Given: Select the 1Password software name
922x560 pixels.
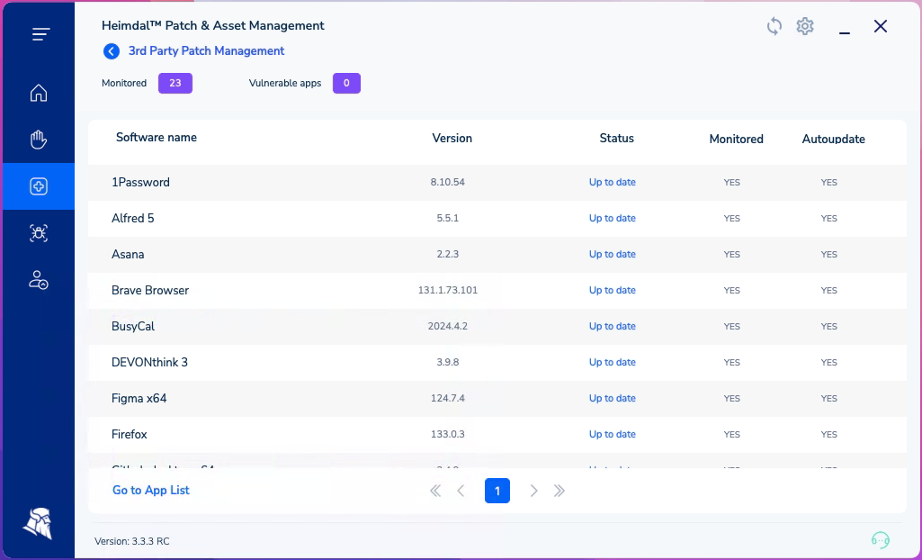Looking at the screenshot, I should pyautogui.click(x=140, y=183).
